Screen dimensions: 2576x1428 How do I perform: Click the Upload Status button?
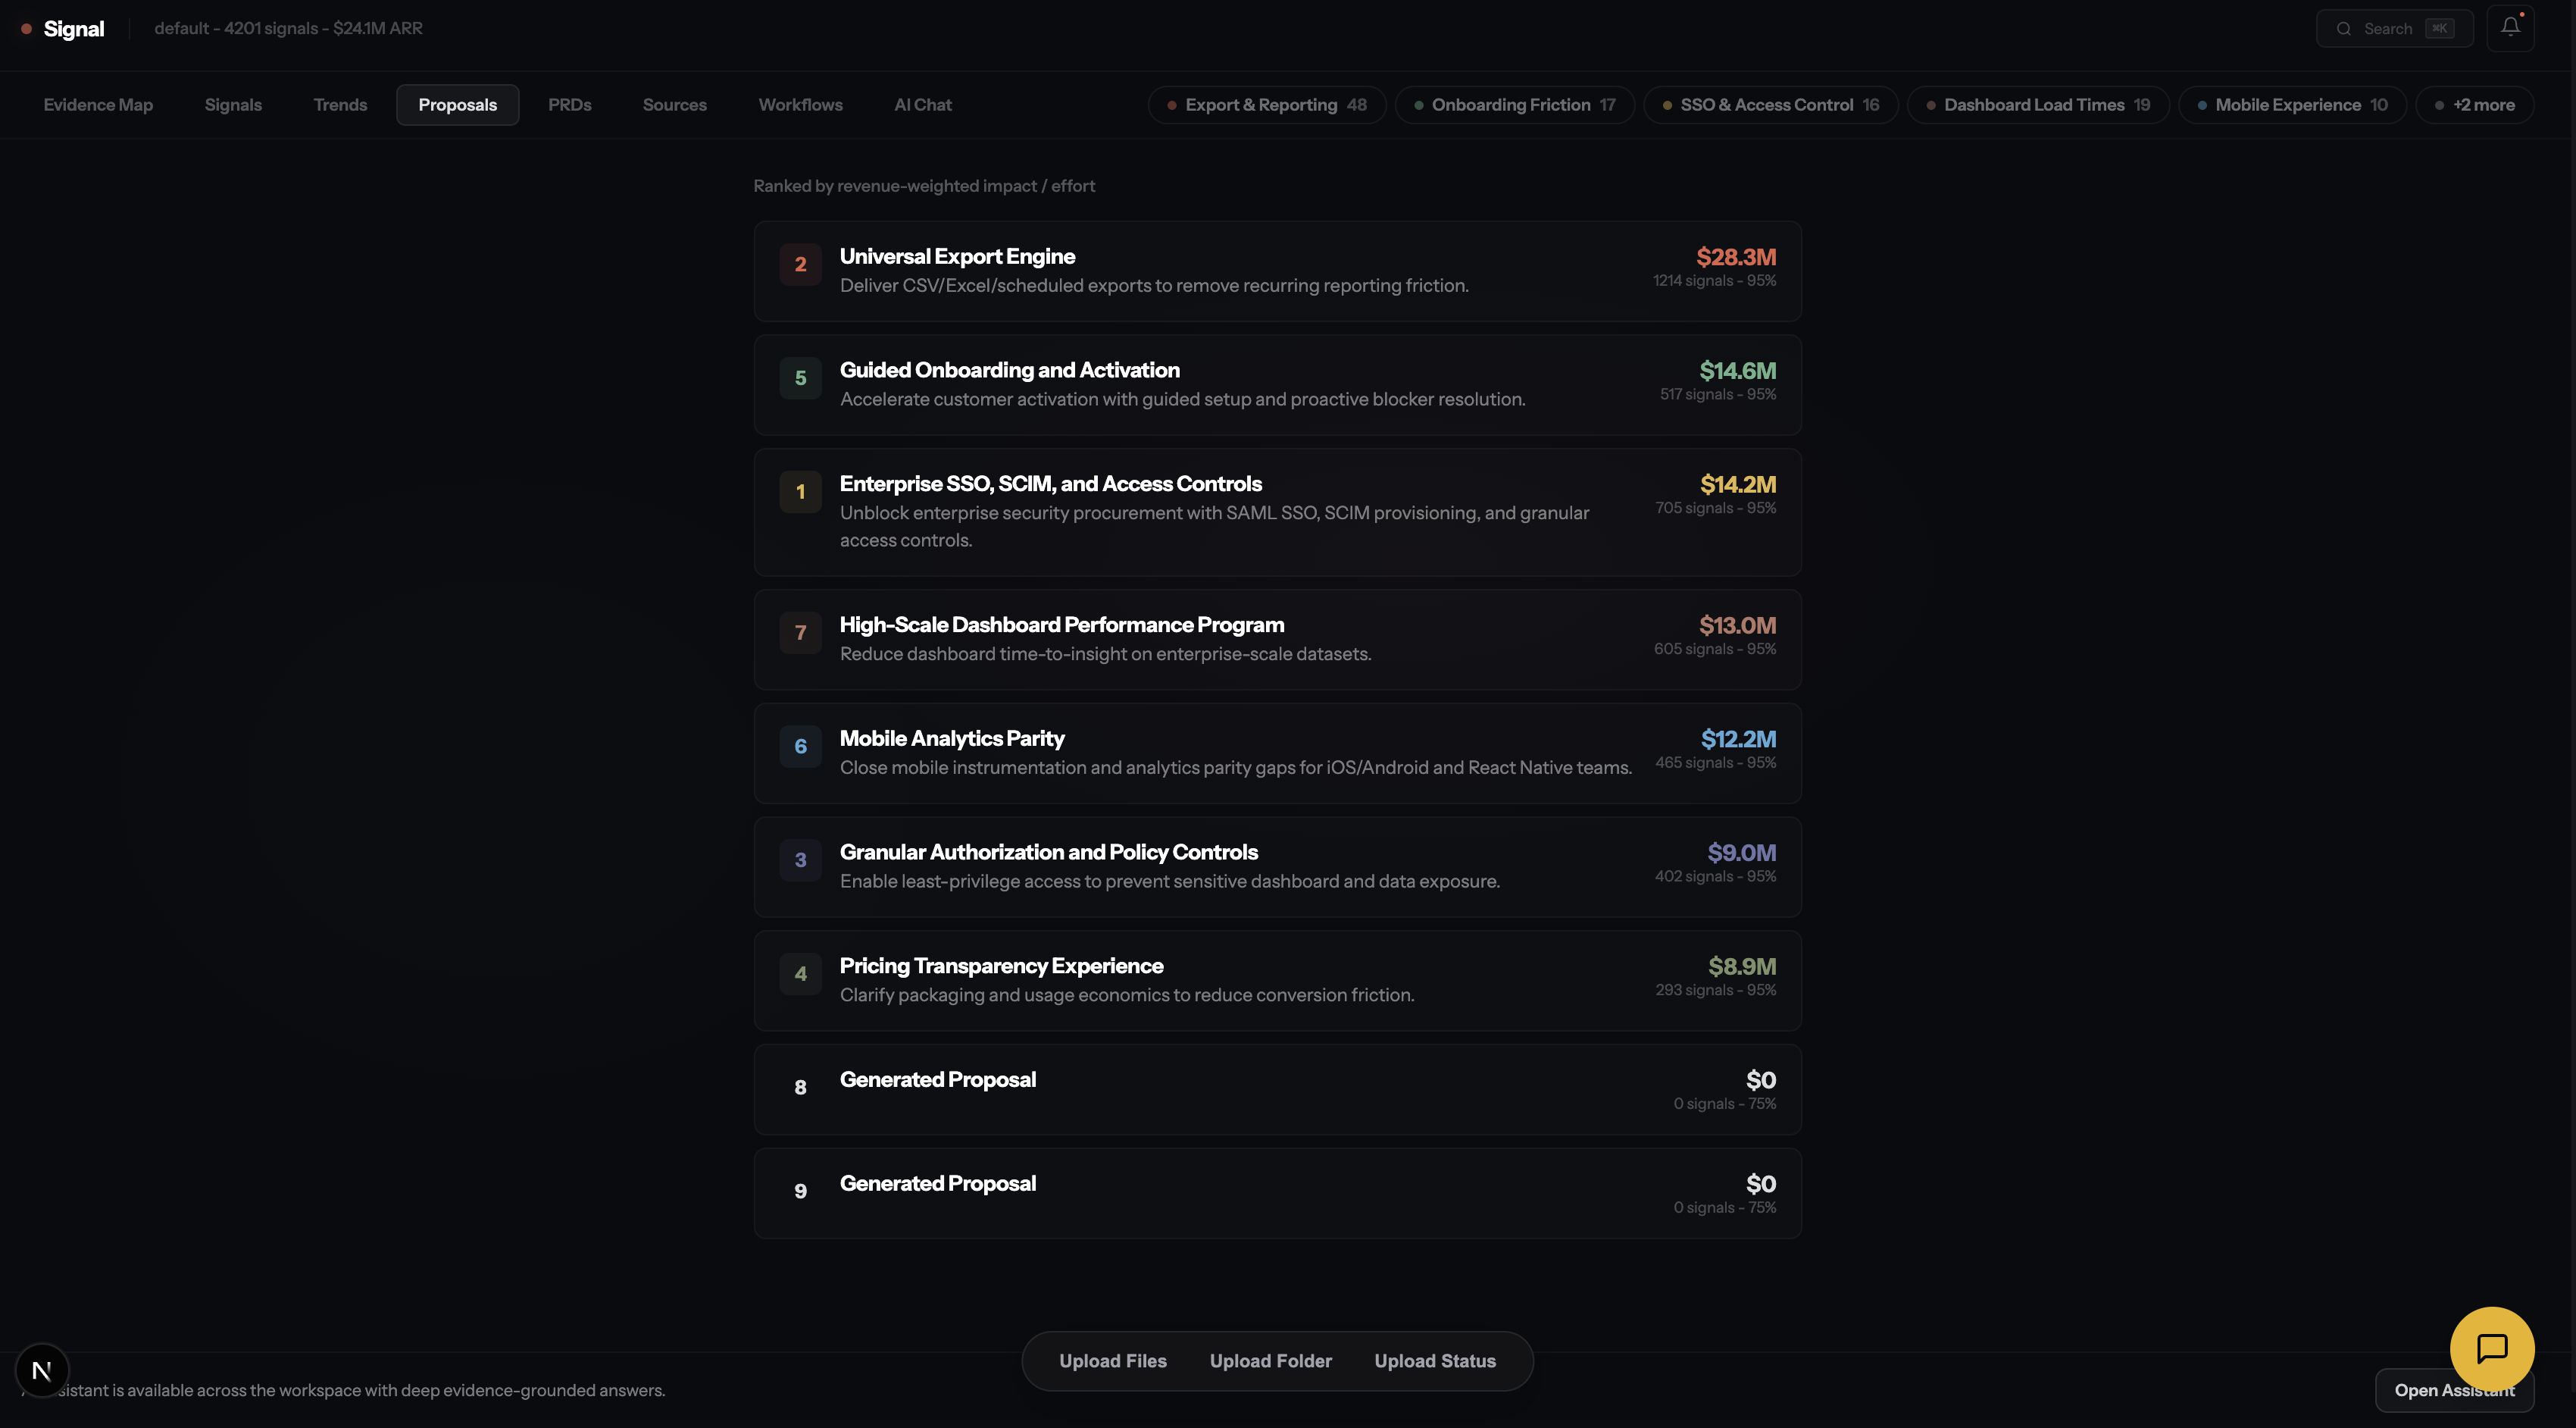pos(1434,1361)
